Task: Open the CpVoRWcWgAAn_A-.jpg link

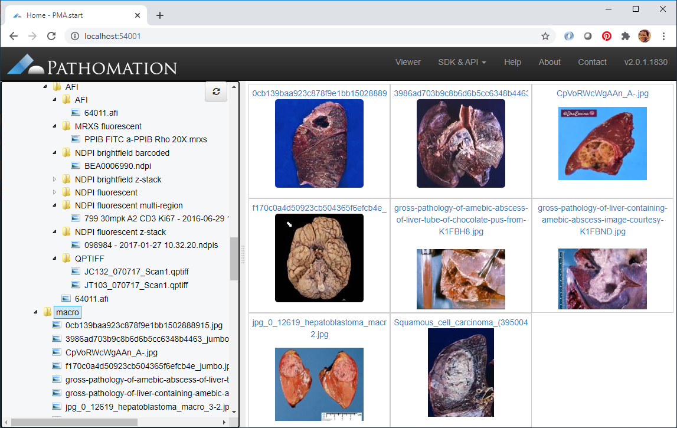Action: (x=602, y=93)
